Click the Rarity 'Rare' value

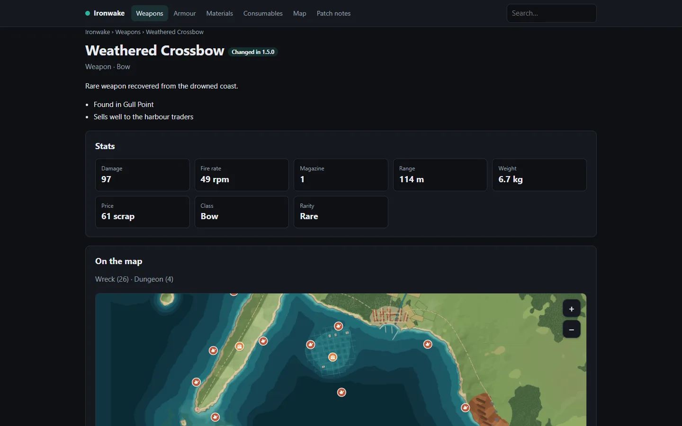point(309,216)
